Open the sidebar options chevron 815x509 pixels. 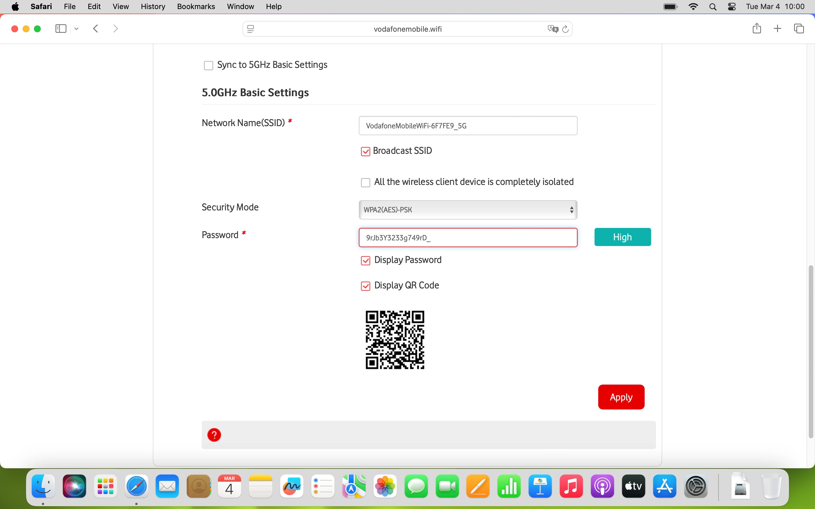click(x=76, y=29)
